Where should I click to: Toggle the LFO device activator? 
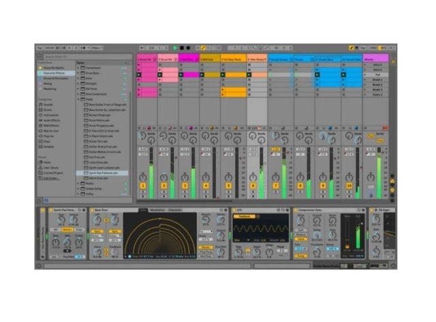pos(234,210)
